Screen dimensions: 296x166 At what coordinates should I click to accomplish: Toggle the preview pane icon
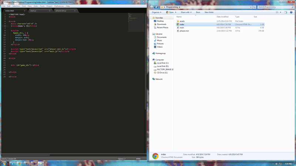click(x=286, y=12)
